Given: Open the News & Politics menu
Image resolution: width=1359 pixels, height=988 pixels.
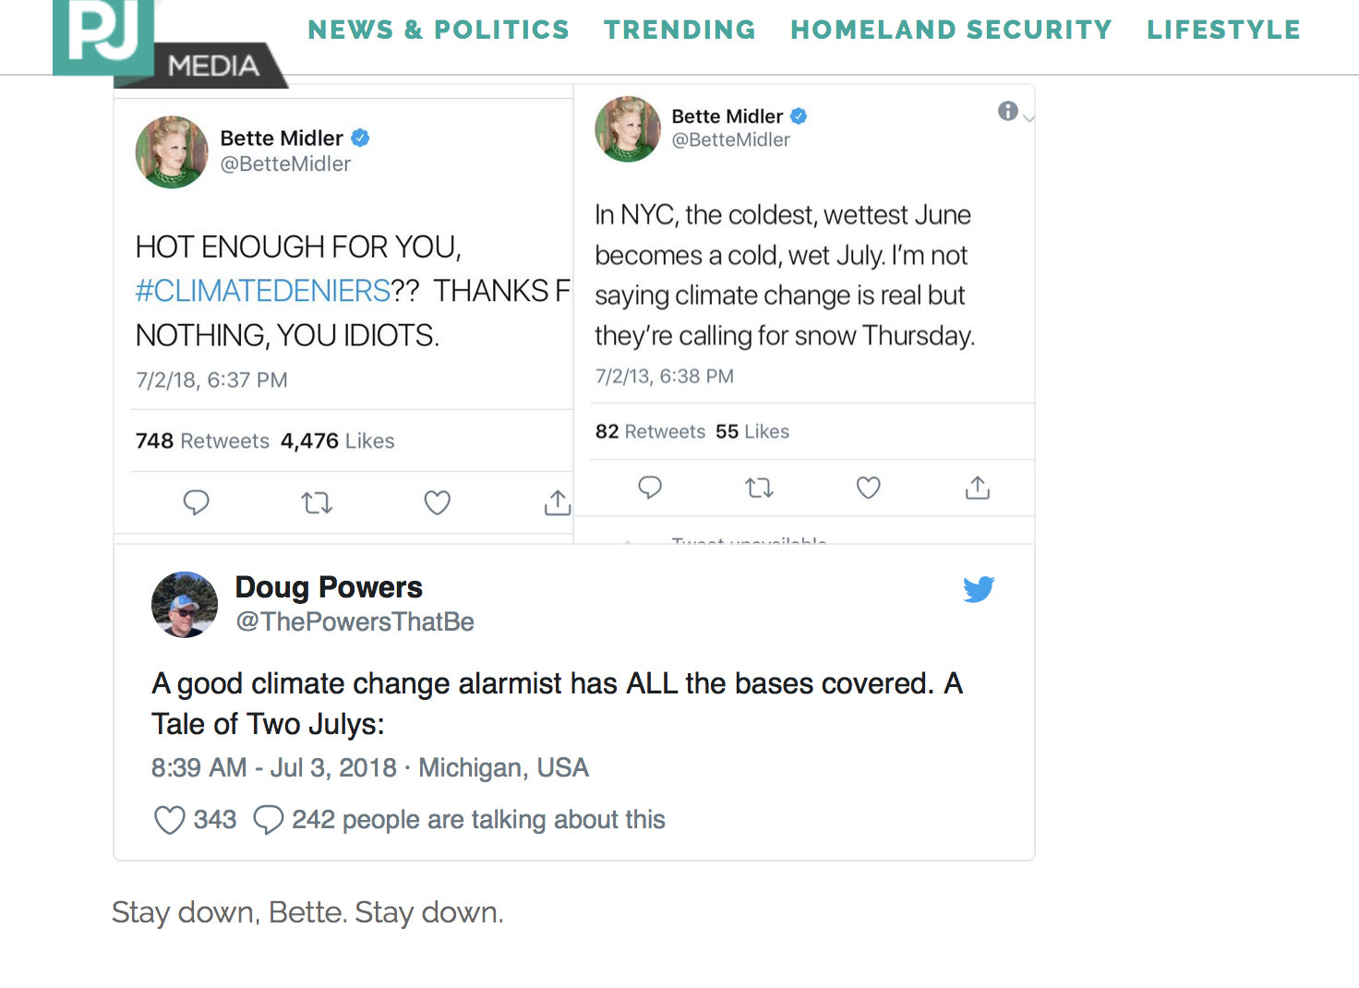Looking at the screenshot, I should point(439,30).
